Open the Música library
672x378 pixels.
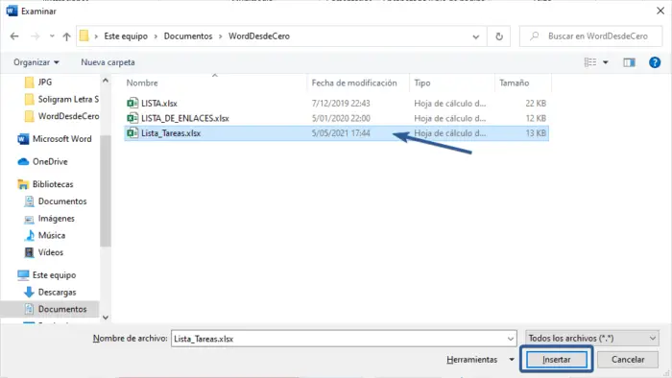(44, 235)
